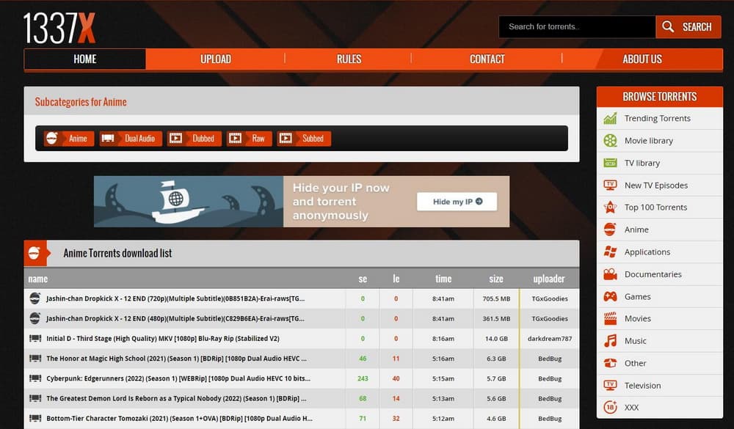Go to the Rules navigation tab
This screenshot has height=429, width=734.
point(349,59)
